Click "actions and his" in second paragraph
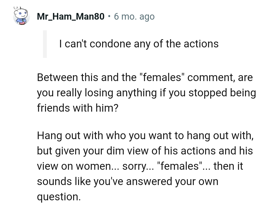 217,151
